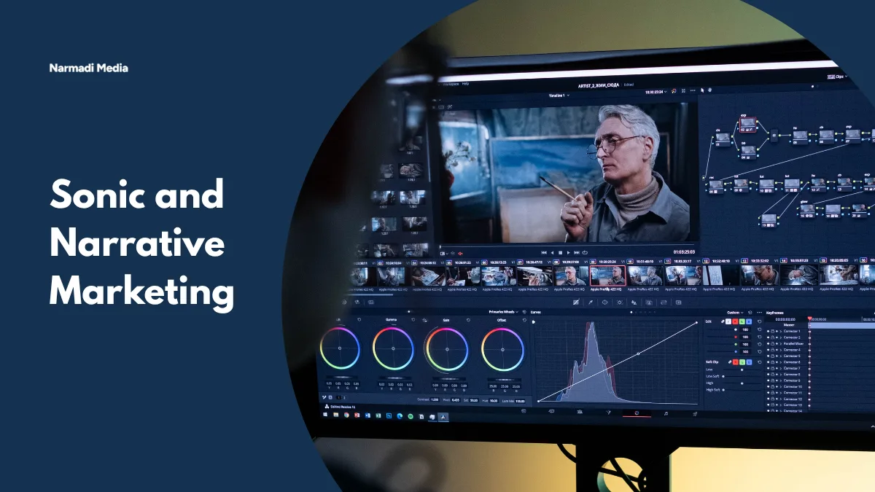Image resolution: width=875 pixels, height=492 pixels.
Task: Click the Contrast value field 1.000
Action: point(435,399)
